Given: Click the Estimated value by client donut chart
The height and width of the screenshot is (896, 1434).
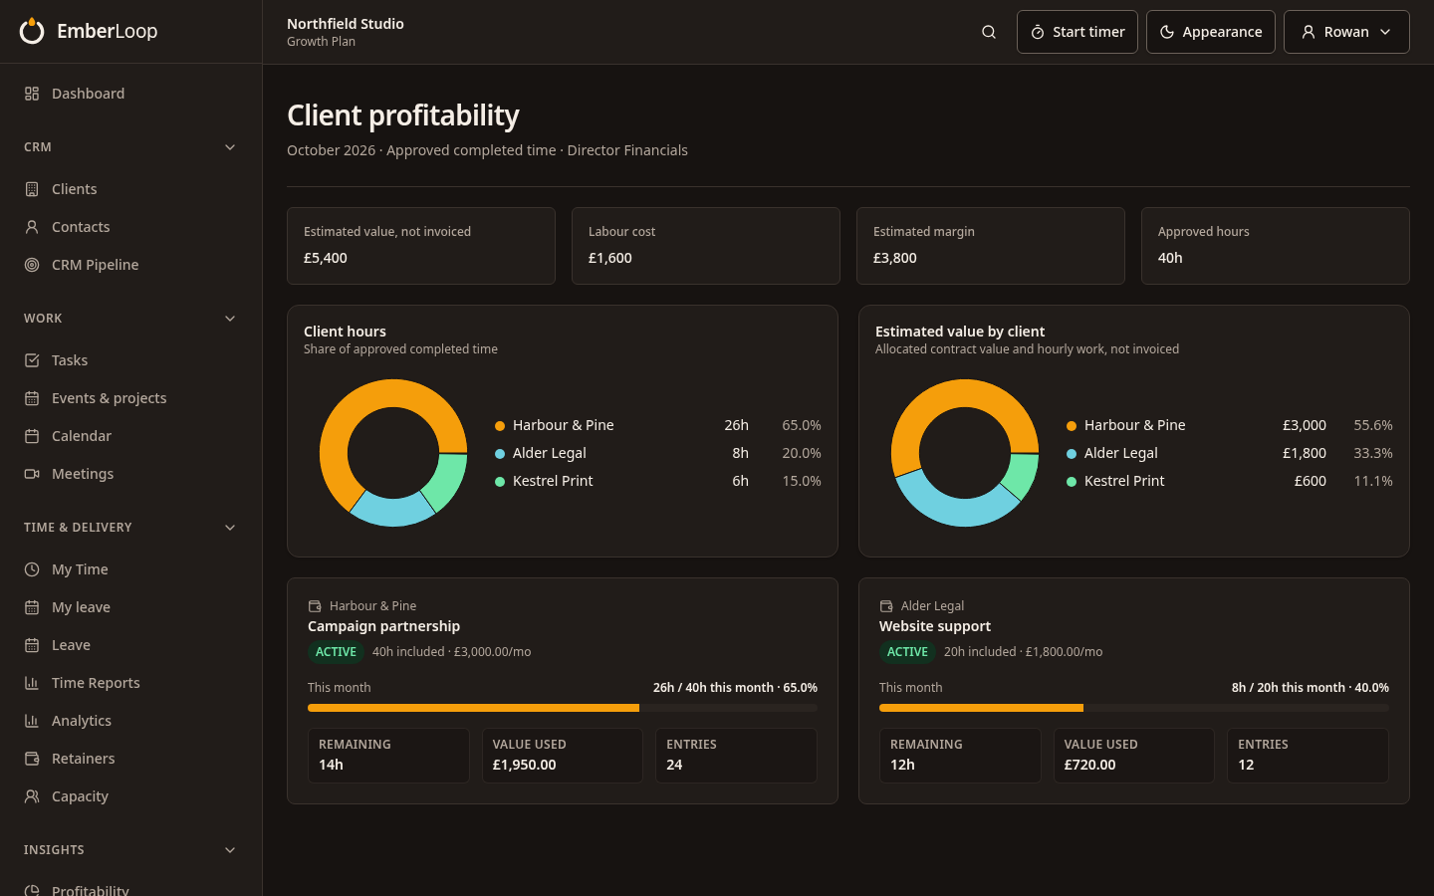Looking at the screenshot, I should [965, 453].
